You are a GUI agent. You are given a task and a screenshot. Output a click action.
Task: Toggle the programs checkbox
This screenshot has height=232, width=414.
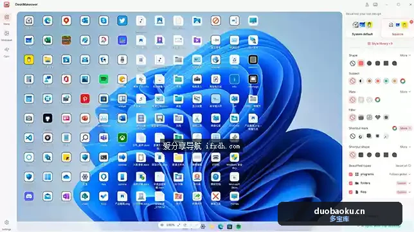click(350, 174)
